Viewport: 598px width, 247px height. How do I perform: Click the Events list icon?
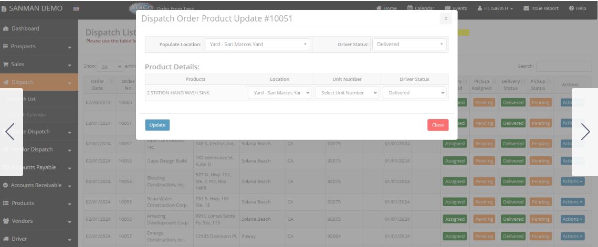click(x=447, y=8)
